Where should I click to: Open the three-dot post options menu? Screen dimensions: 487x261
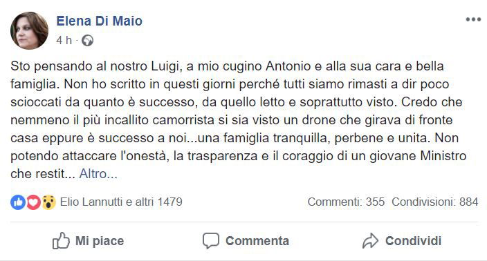[473, 19]
